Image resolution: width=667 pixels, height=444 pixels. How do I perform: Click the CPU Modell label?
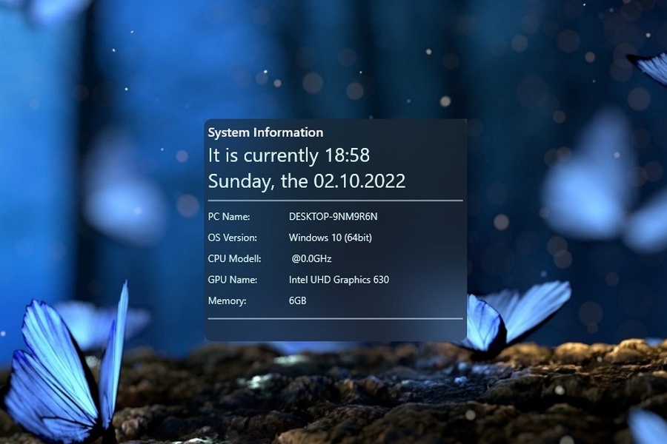click(x=234, y=259)
